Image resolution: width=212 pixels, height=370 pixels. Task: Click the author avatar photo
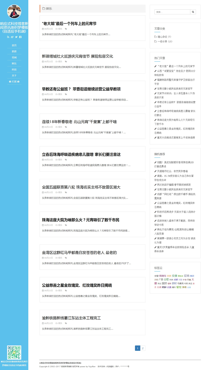[x=14, y=12]
